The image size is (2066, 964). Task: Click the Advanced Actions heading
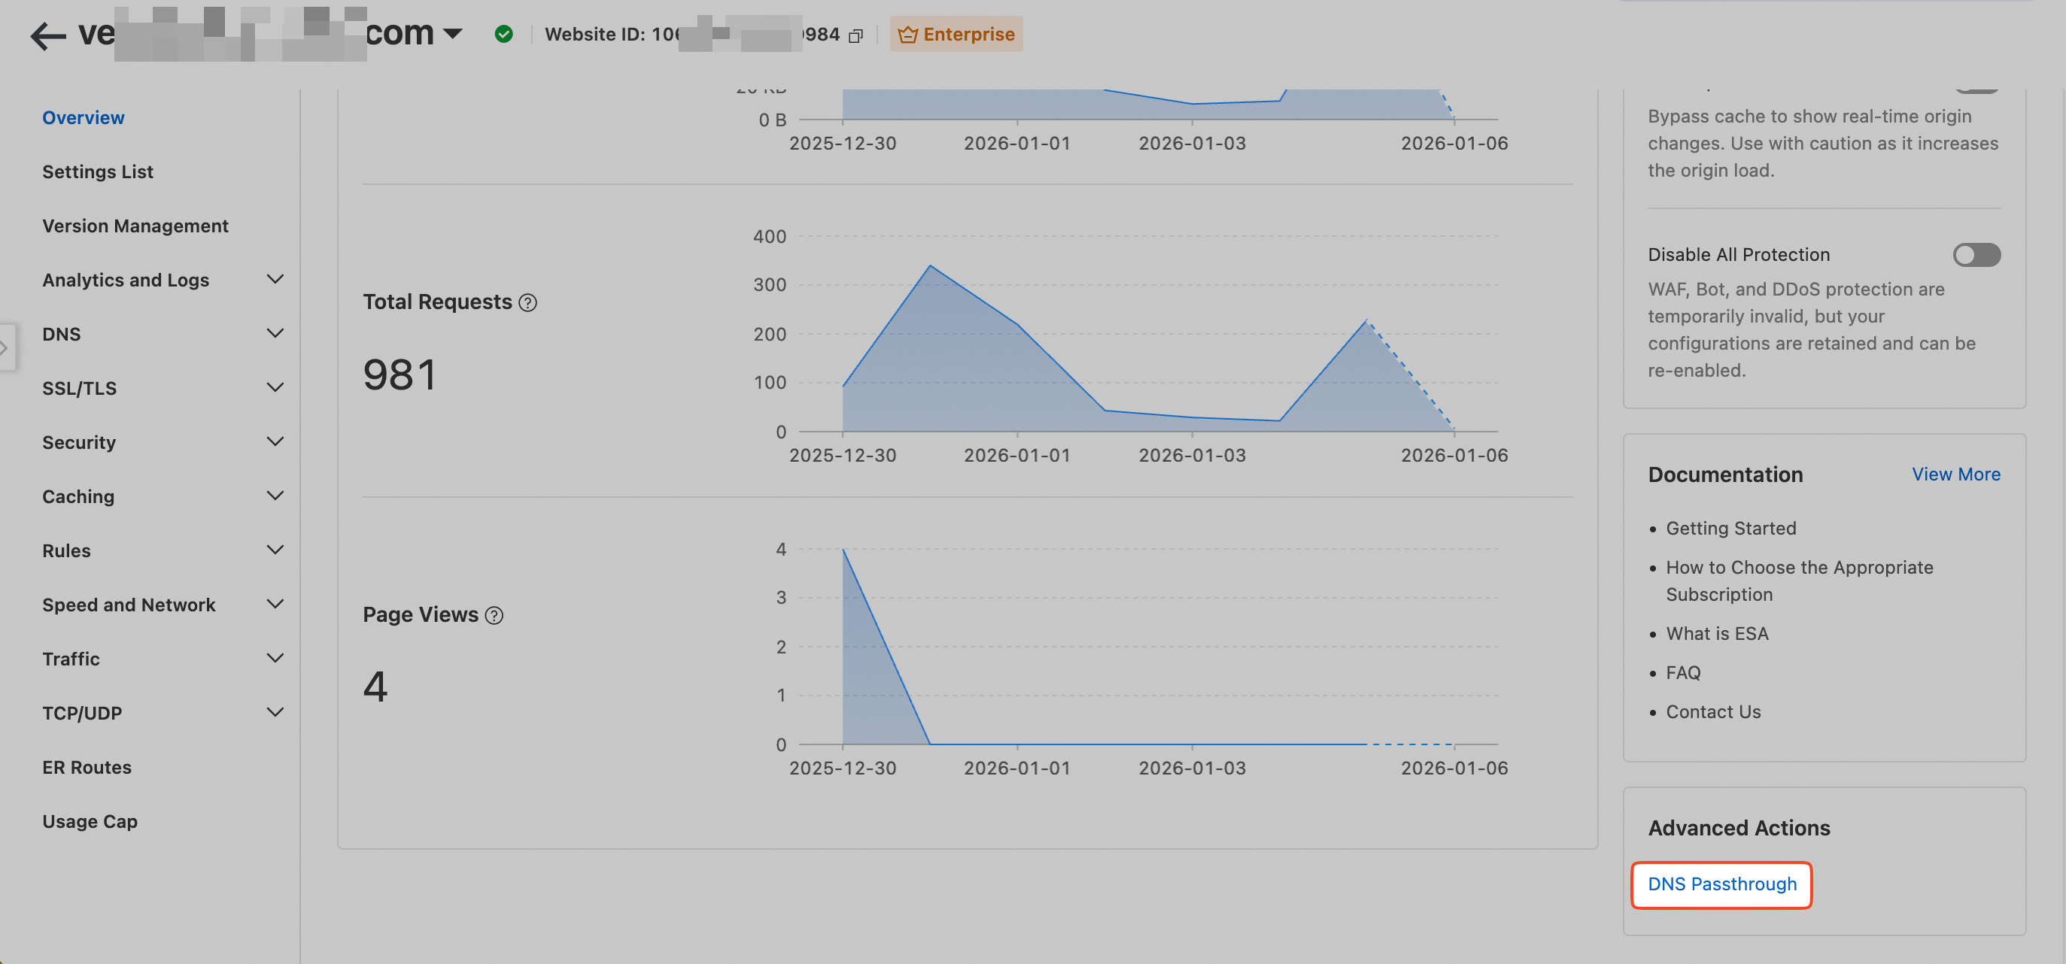[1739, 828]
